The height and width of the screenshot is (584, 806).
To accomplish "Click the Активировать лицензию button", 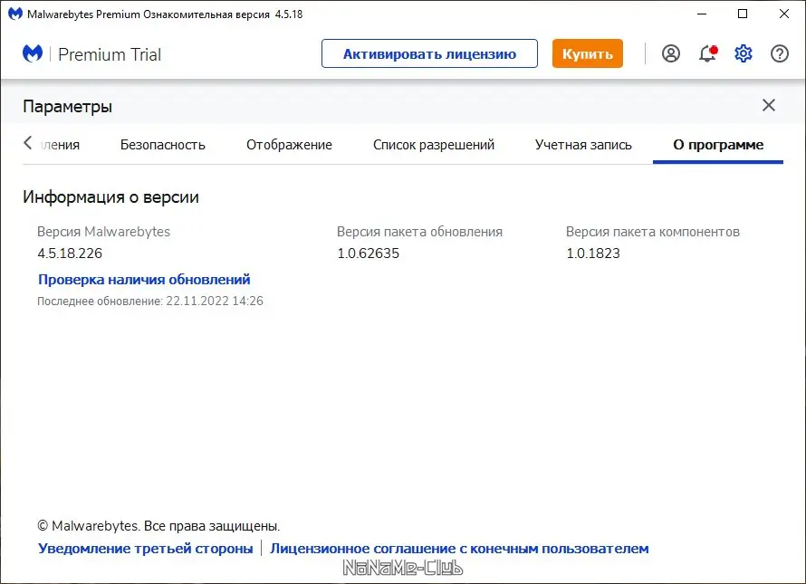I will [x=429, y=53].
